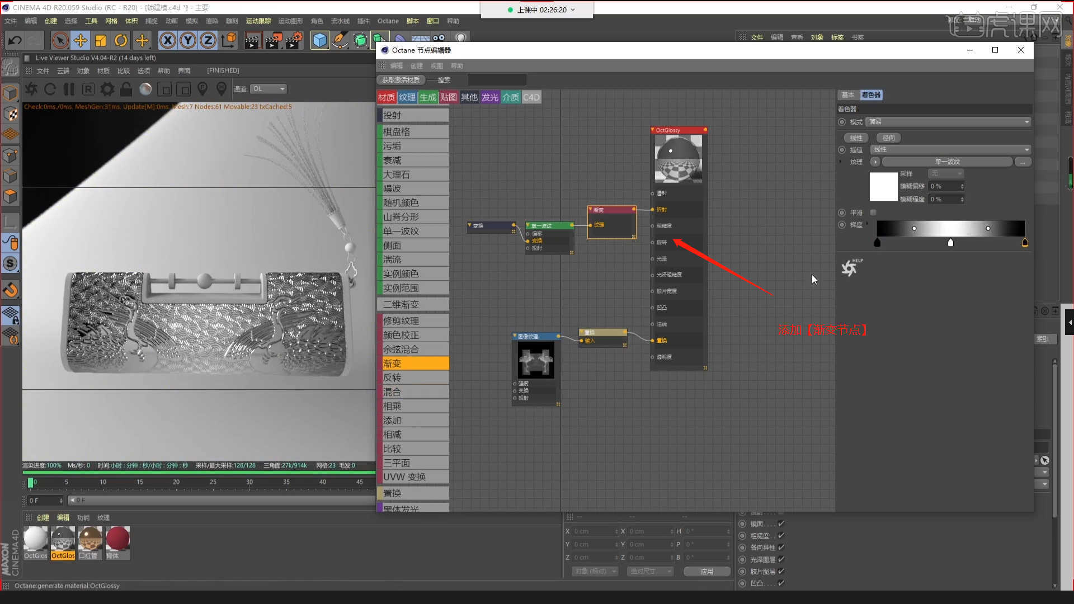Viewport: 1074px width, 604px height.
Task: Activate the Move tool
Action: tap(81, 40)
